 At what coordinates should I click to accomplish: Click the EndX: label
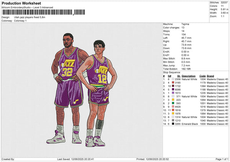tap(166, 52)
